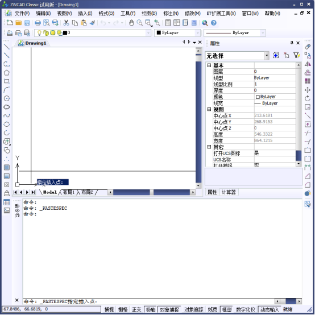Switch to the 计算器 tab
The height and width of the screenshot is (315, 315).
[x=229, y=192]
